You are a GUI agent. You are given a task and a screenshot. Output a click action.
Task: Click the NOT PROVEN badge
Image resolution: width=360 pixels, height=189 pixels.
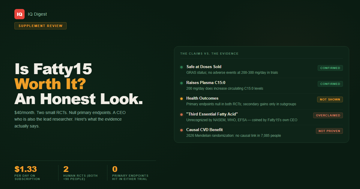pos(329,131)
